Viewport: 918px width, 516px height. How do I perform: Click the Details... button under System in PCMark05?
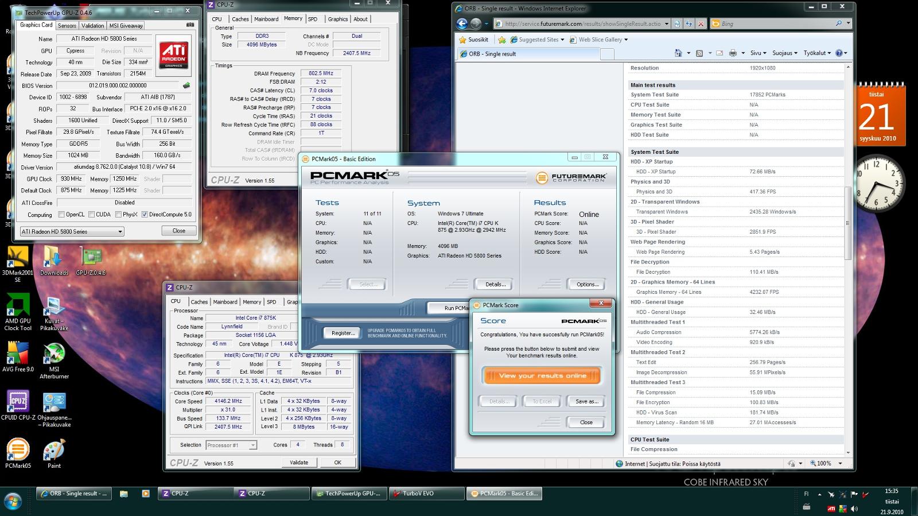495,284
